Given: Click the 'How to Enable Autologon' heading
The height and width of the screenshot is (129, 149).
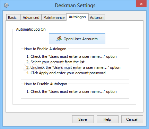Looking at the screenshot, I should [x=45, y=49].
